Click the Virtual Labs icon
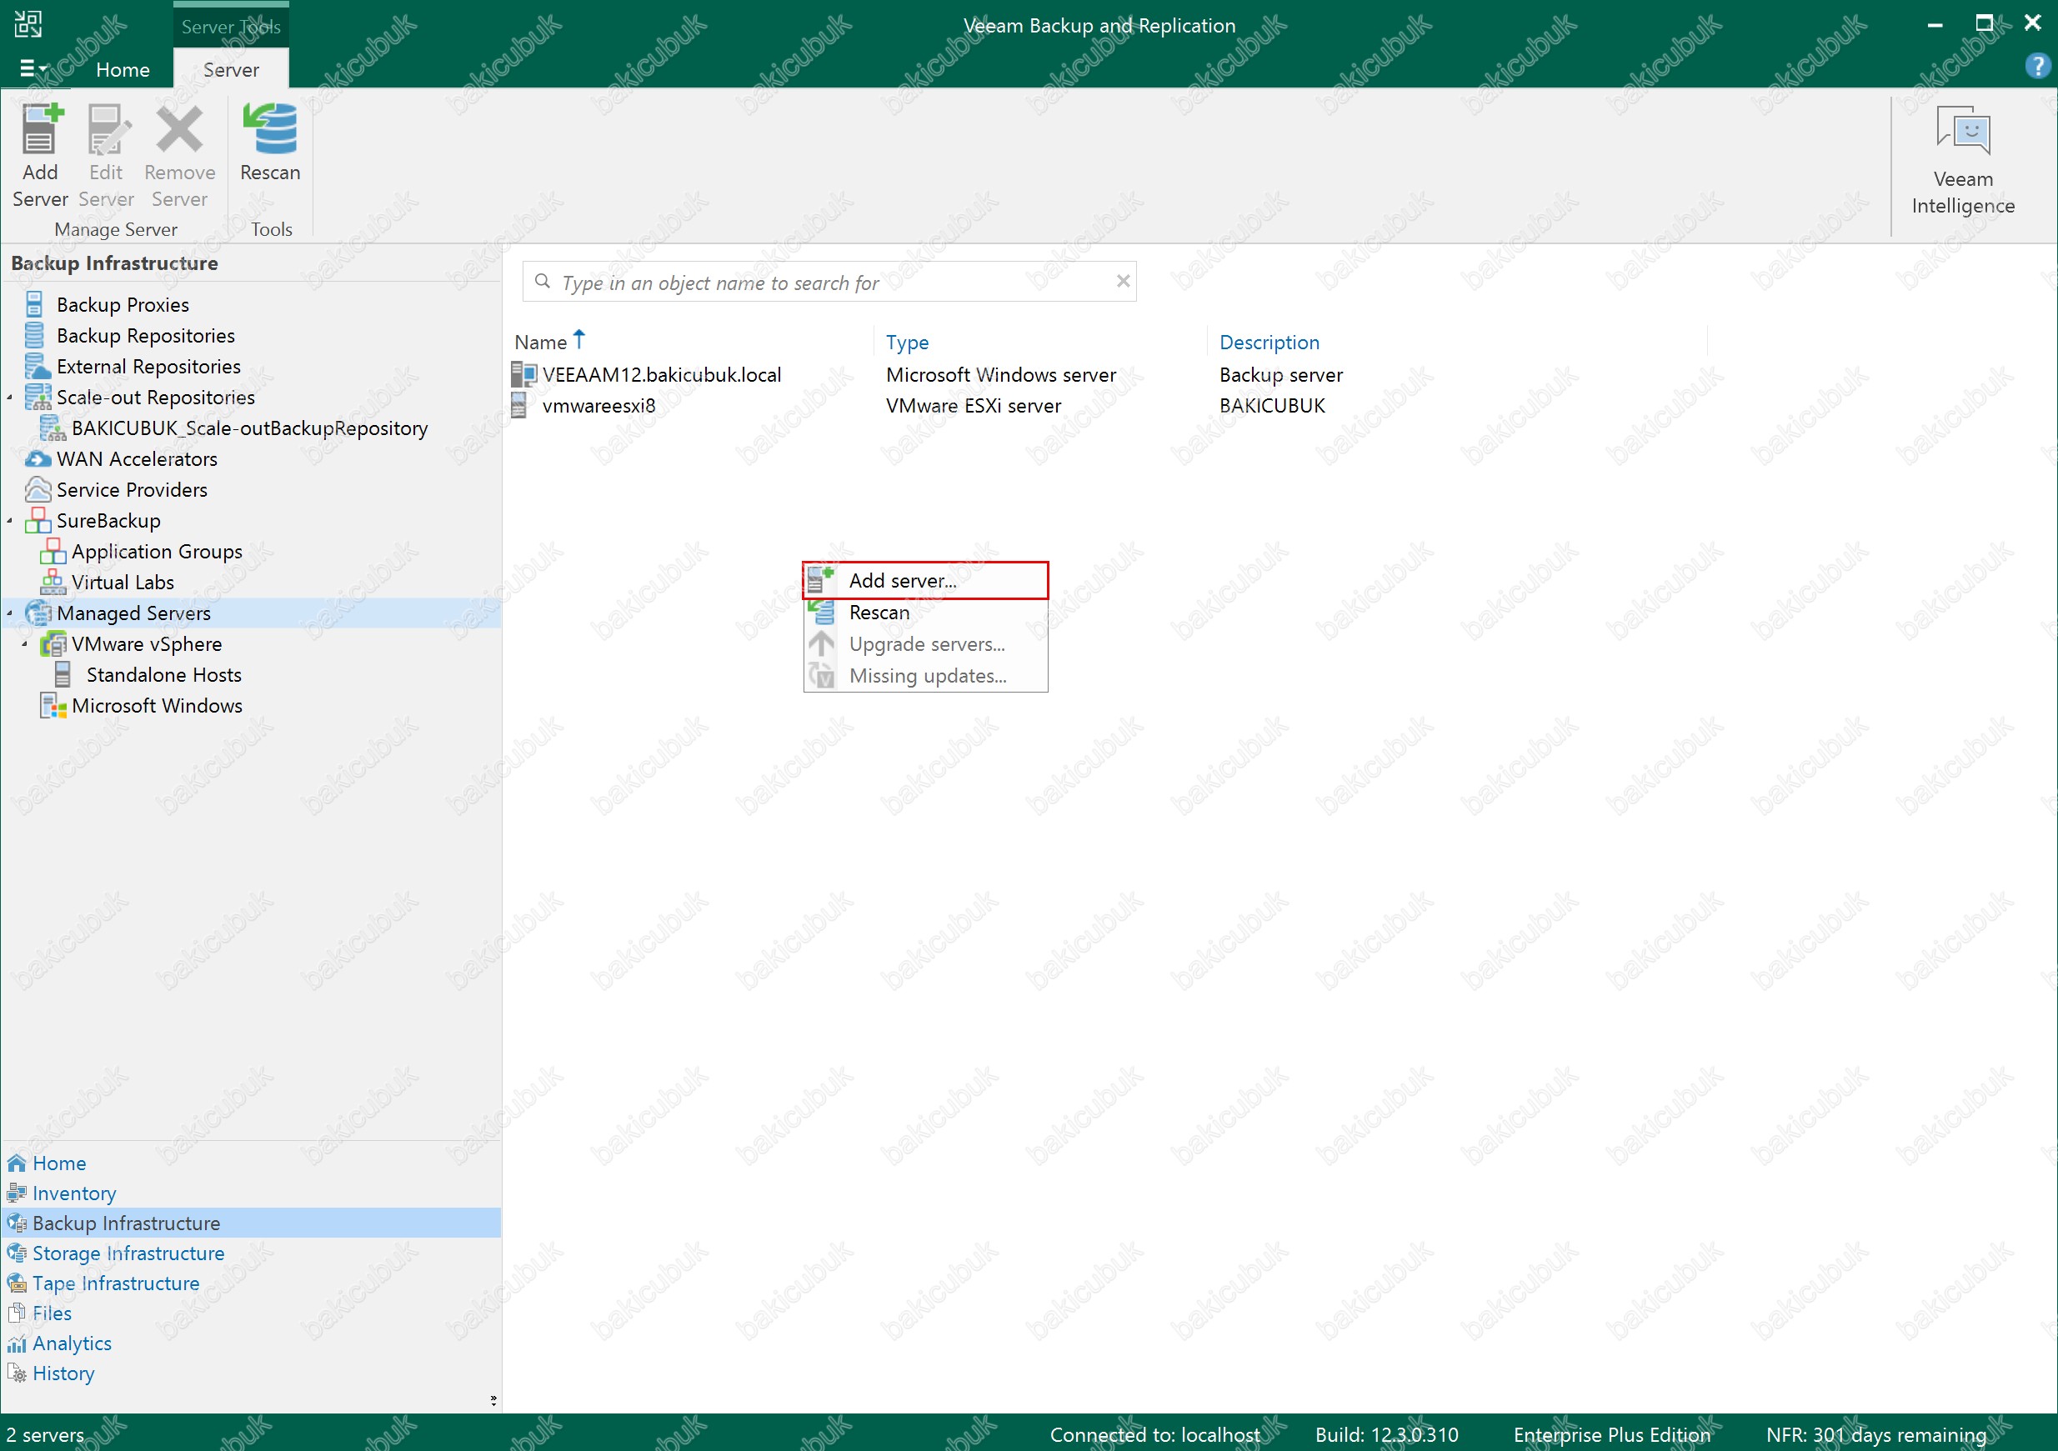 [x=53, y=583]
